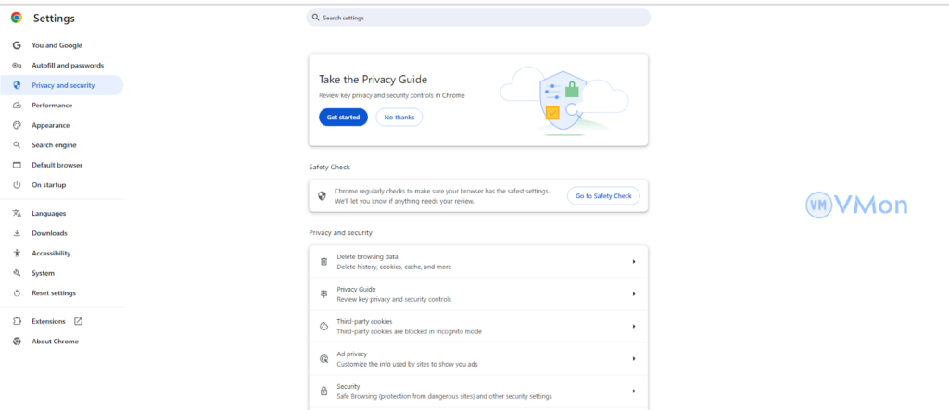Screen dimensions: 949x410
Task: Click the Go to Safety Check button
Action: 602,195
